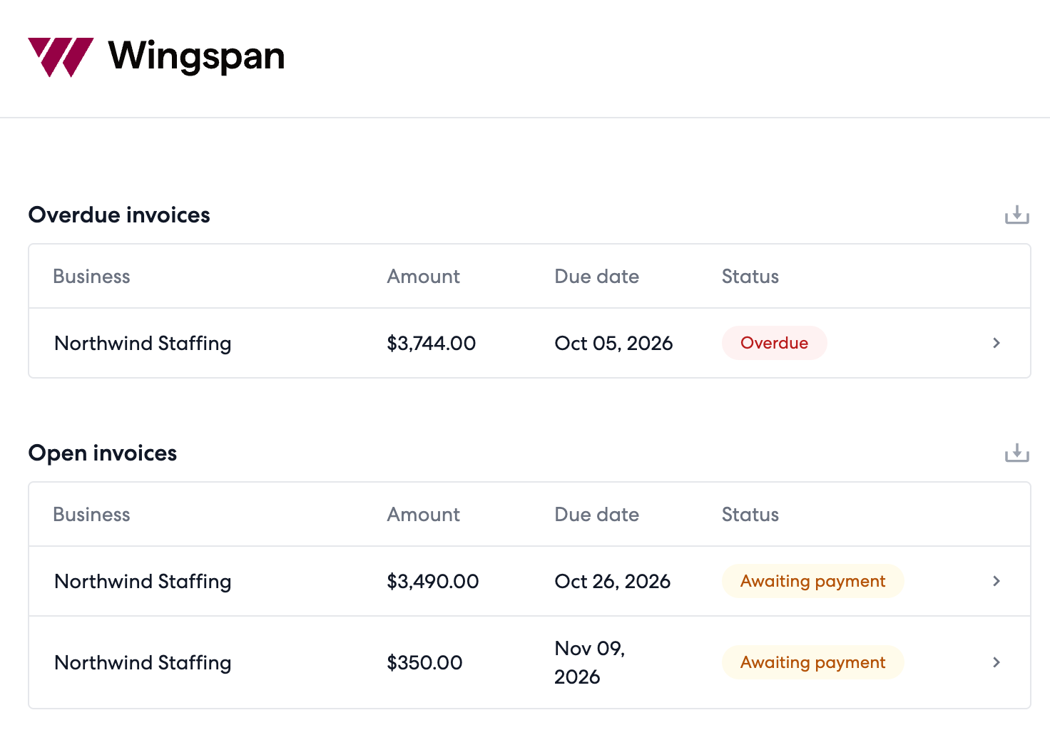Click Due date header in Open invoices table
The height and width of the screenshot is (730, 1050).
pos(596,515)
